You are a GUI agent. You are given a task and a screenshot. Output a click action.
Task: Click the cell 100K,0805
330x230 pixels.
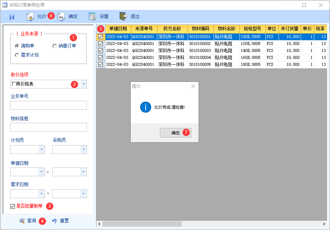253,37
